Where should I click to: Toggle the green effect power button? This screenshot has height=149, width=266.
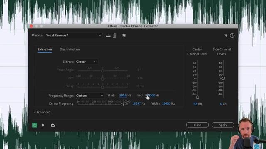35,125
